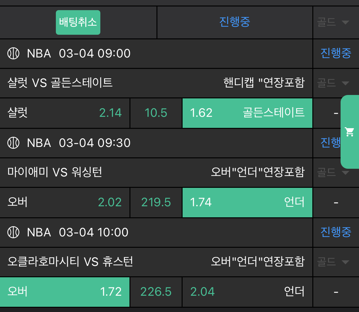Expand 골드 dropdown in 샬럿 VS 골든스테이트 row
The width and height of the screenshot is (359, 312).
pos(333,83)
